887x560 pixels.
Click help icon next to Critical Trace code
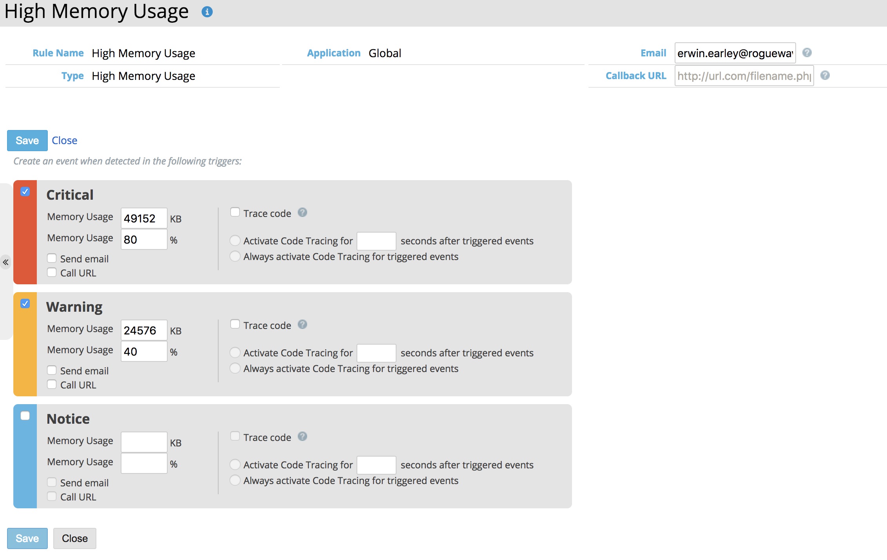302,212
